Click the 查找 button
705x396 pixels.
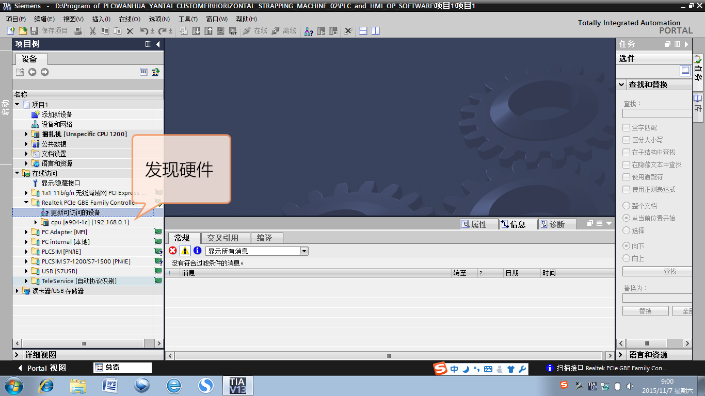tap(657, 271)
